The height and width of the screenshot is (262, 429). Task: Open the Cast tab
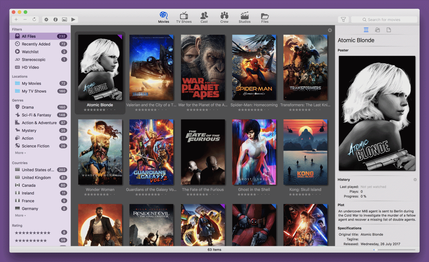(204, 17)
